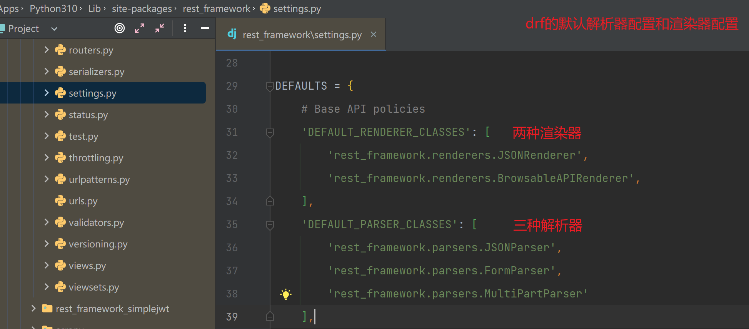This screenshot has height=329, width=749.
Task: Select validators.py in the project tree
Action: click(96, 222)
